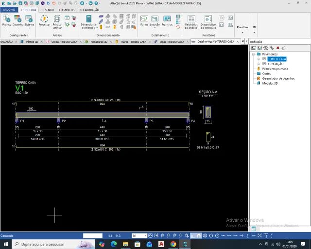
Task: Open the 3D dropdown in ribbon
Action: 254,29
